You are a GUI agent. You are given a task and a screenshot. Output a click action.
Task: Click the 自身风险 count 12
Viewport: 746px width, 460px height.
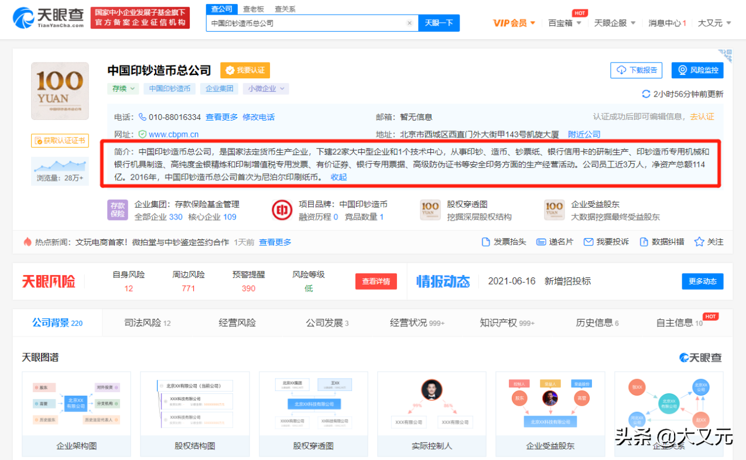(x=129, y=288)
